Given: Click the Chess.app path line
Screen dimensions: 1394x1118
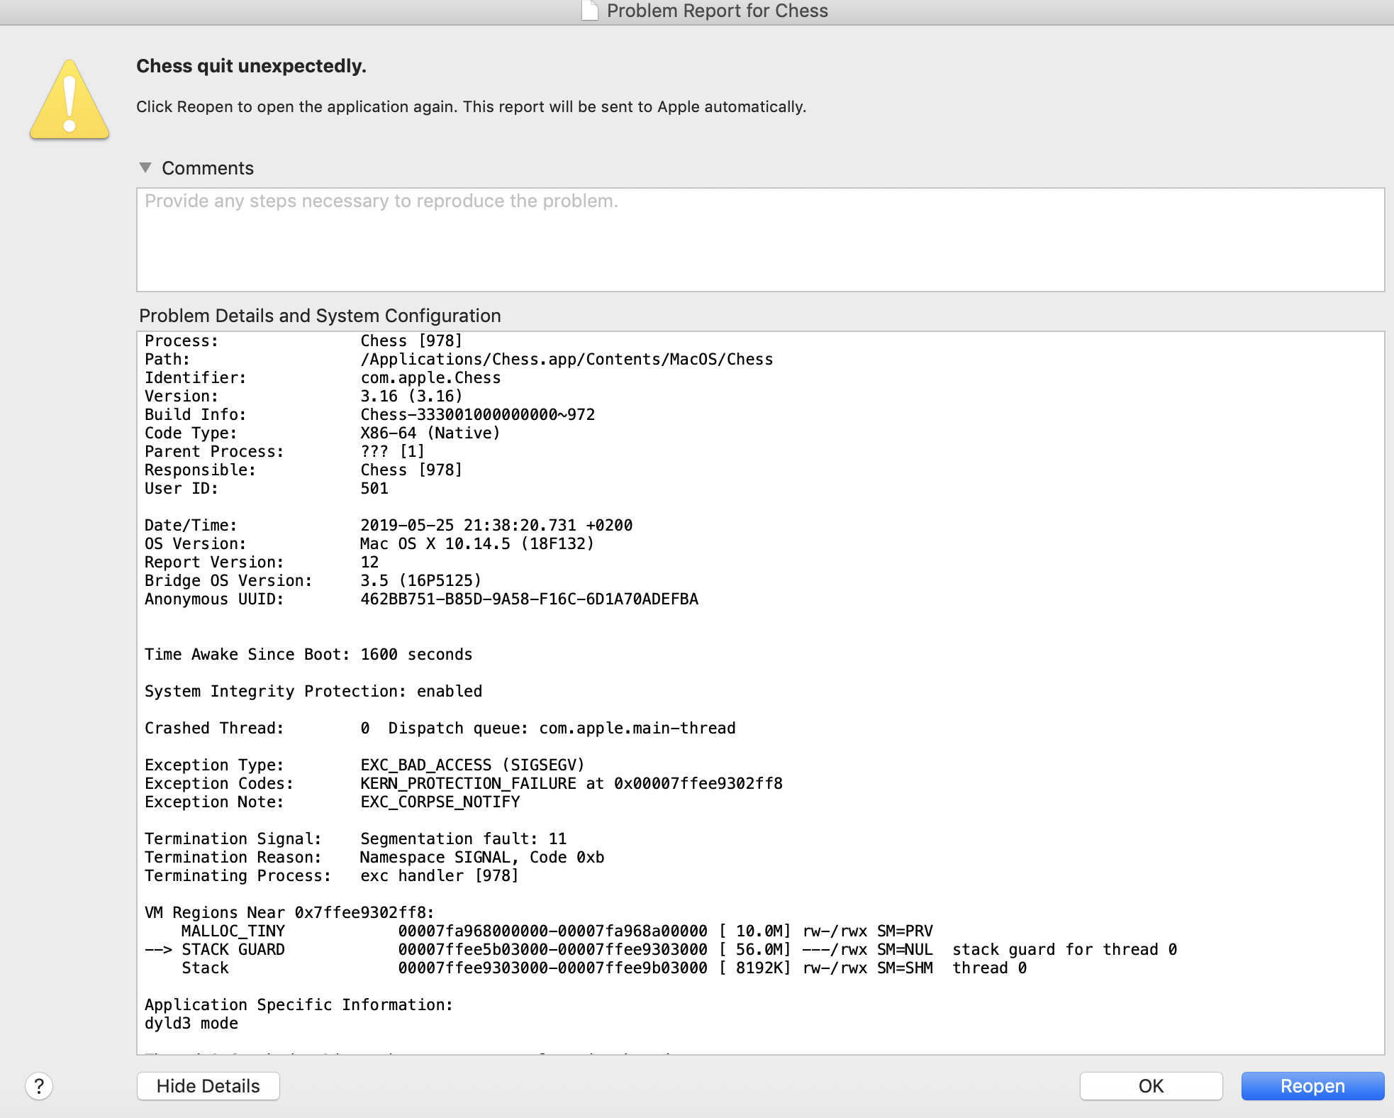Looking at the screenshot, I should 566,359.
